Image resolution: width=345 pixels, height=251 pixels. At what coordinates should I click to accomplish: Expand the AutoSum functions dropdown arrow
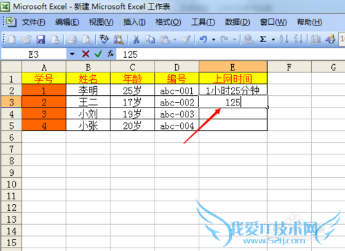[273, 40]
